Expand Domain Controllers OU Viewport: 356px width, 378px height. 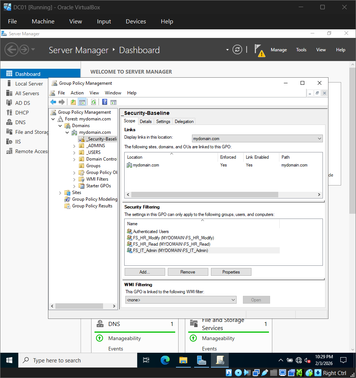click(74, 159)
